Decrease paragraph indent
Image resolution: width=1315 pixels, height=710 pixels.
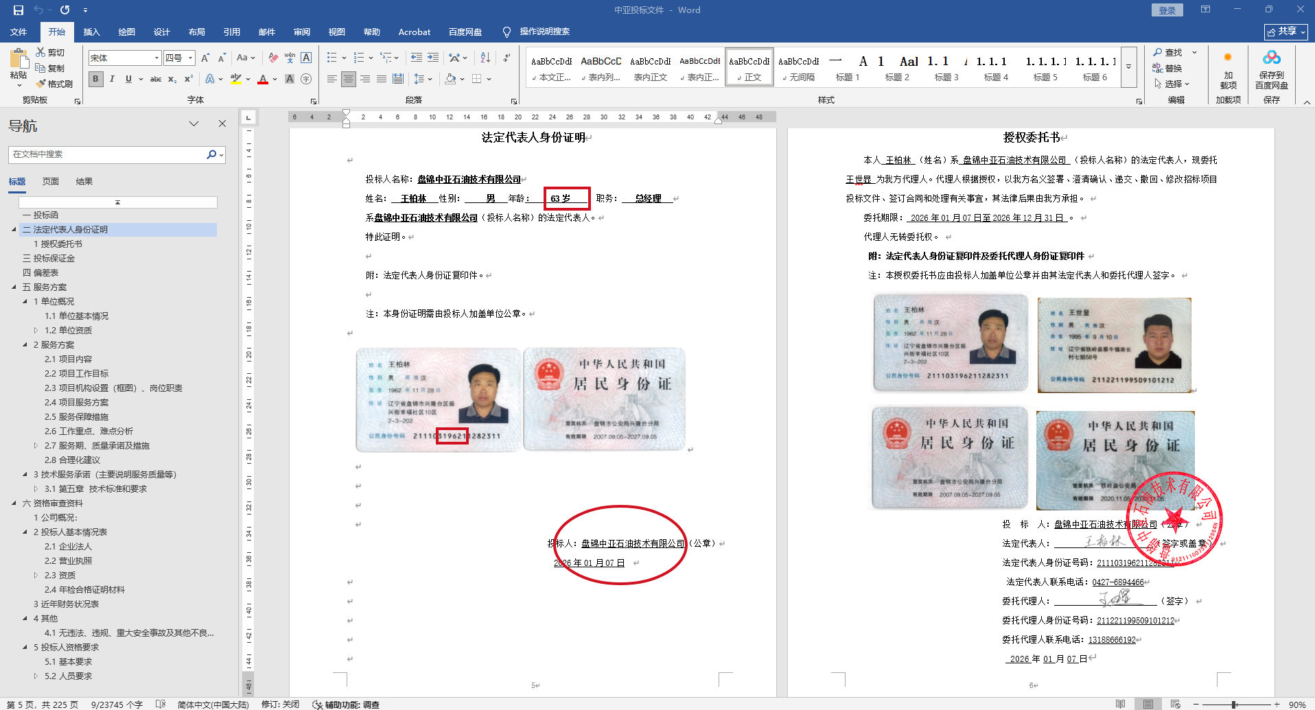pos(417,58)
